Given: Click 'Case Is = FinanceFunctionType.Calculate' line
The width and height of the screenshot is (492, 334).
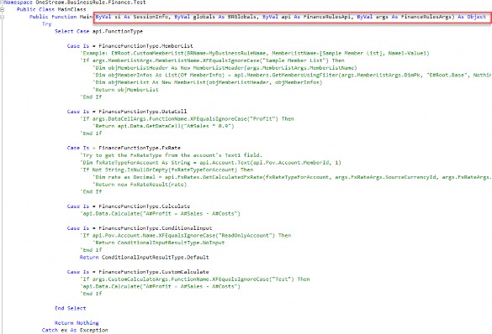Looking at the screenshot, I should 129,206.
